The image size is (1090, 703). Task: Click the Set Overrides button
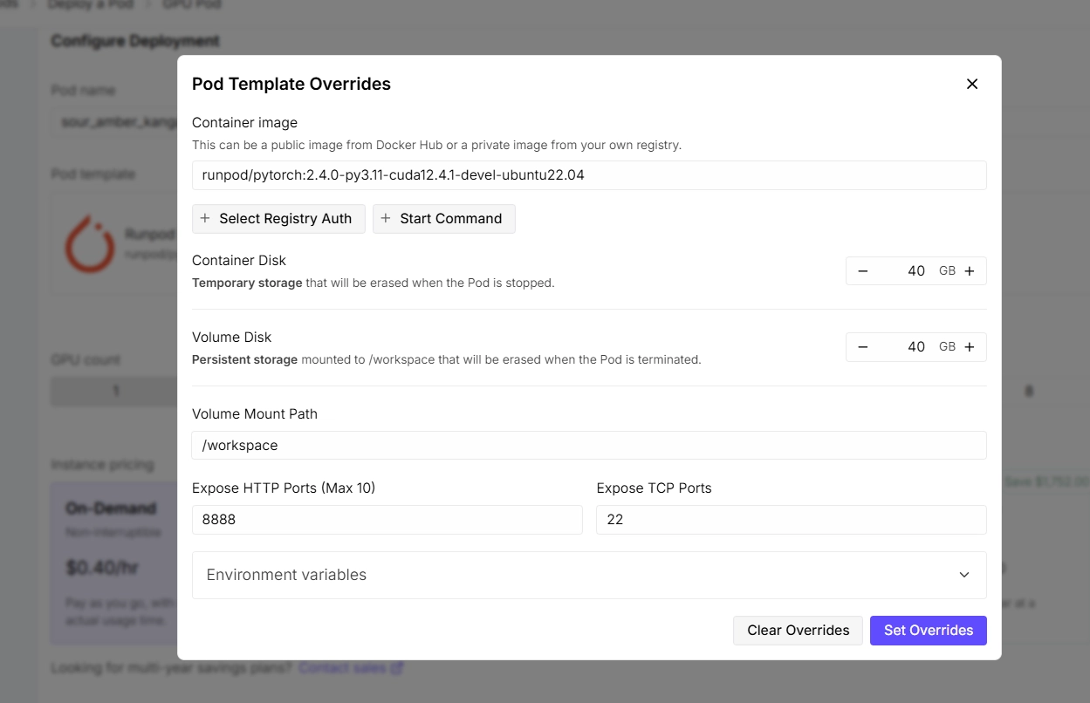click(929, 631)
